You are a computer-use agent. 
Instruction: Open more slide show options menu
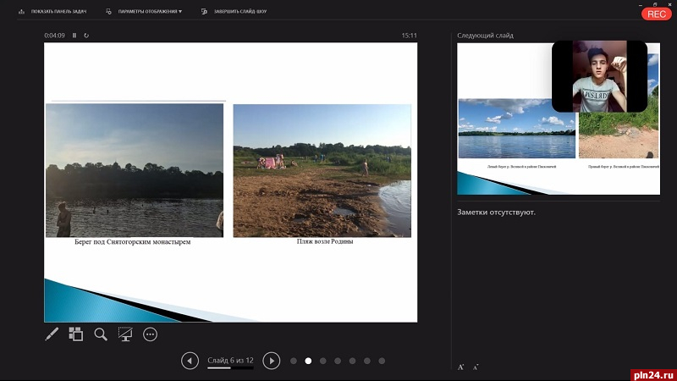(x=151, y=334)
